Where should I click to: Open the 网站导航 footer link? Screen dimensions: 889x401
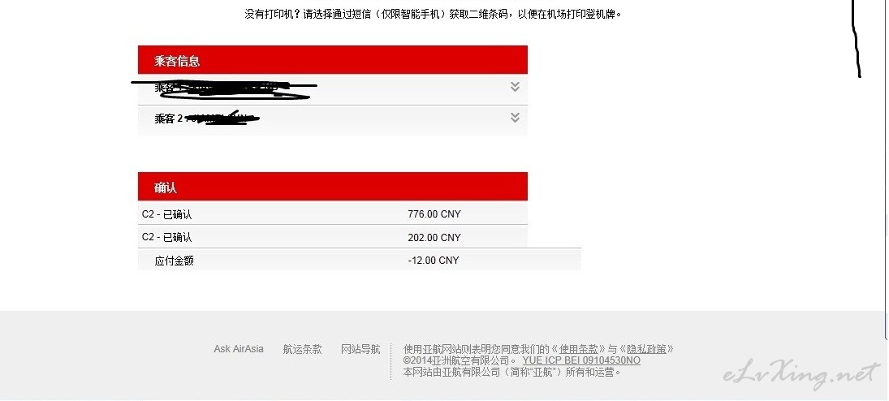pyautogui.click(x=360, y=349)
